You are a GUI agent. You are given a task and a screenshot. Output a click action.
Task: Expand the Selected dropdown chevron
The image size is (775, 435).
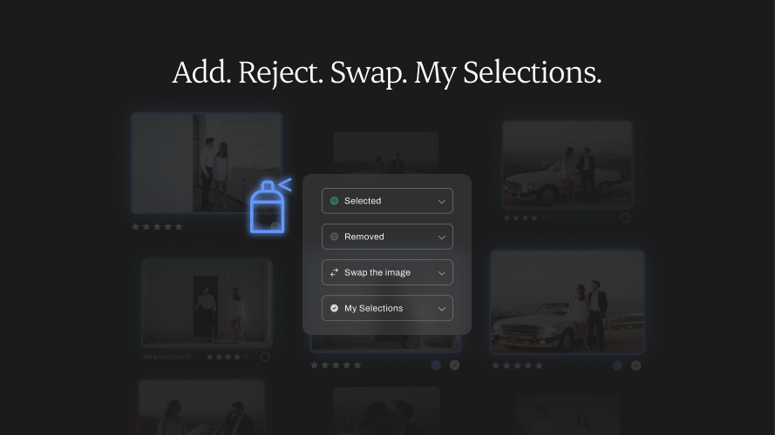(441, 201)
